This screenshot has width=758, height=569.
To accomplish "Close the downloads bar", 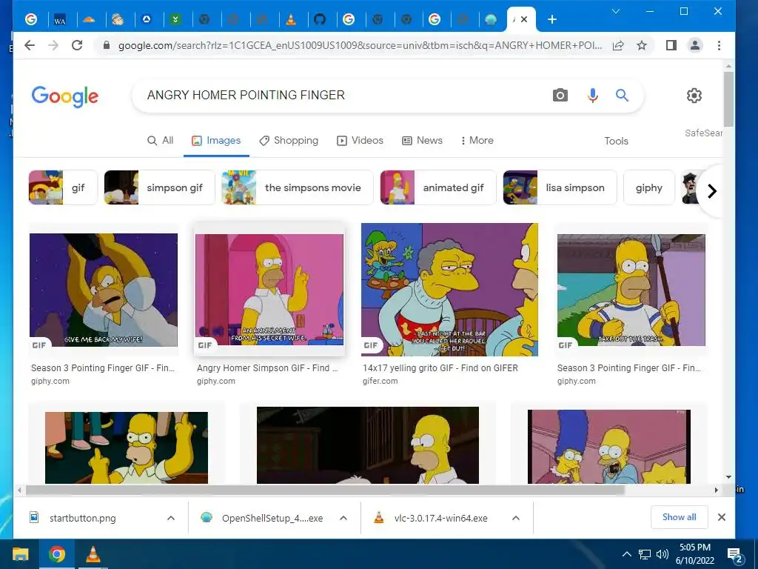I will 721,517.
